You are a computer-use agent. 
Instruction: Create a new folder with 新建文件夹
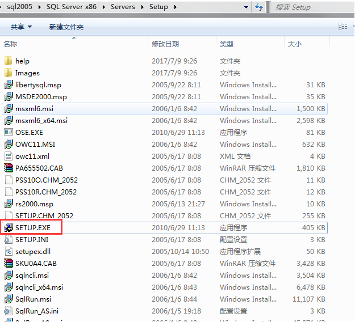[66, 27]
